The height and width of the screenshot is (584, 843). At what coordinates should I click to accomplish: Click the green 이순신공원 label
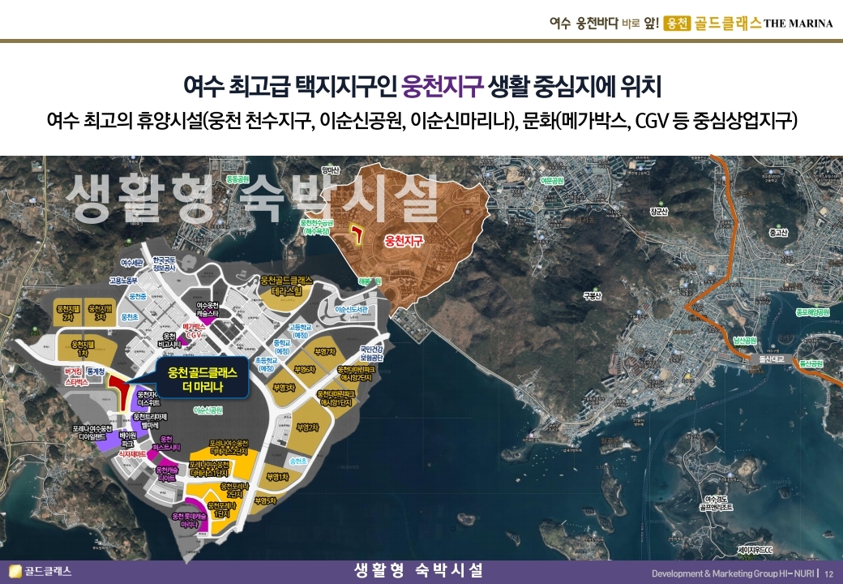click(208, 410)
